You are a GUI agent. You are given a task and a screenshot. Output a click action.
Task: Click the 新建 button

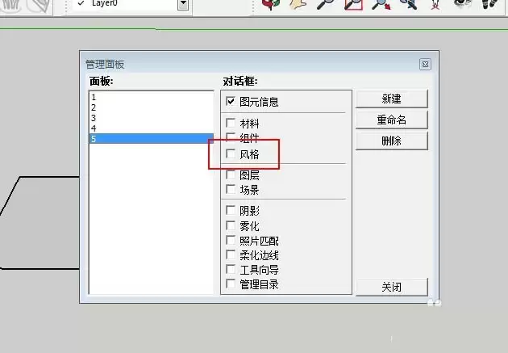click(x=391, y=99)
